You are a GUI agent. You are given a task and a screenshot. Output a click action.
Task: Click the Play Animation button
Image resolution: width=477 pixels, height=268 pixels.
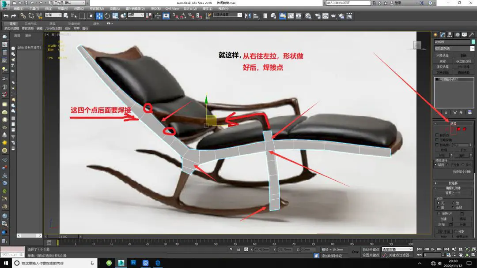433,249
